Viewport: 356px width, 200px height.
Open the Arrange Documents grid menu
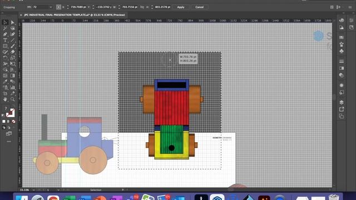(x=332, y=7)
